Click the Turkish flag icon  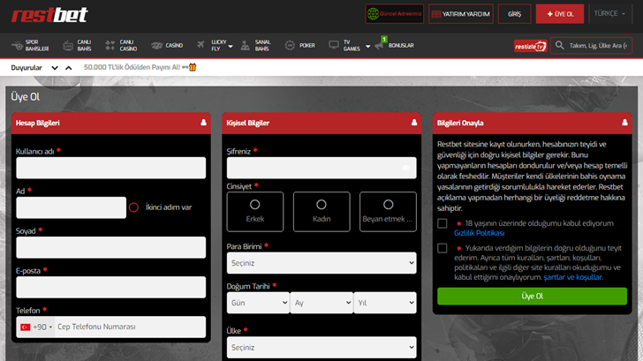[x=26, y=327]
